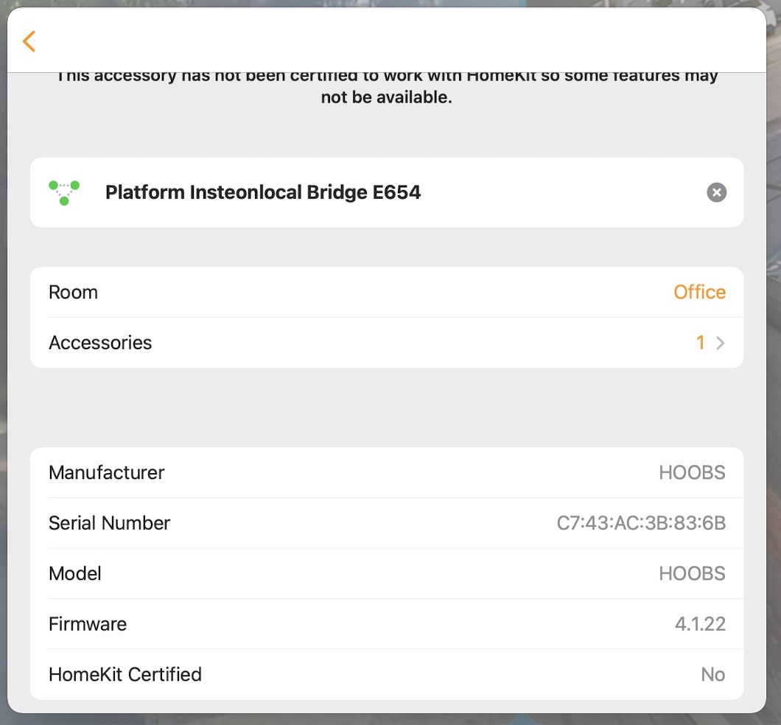Click the HOOBS bridge accessory icon
The height and width of the screenshot is (725, 781).
point(63,192)
